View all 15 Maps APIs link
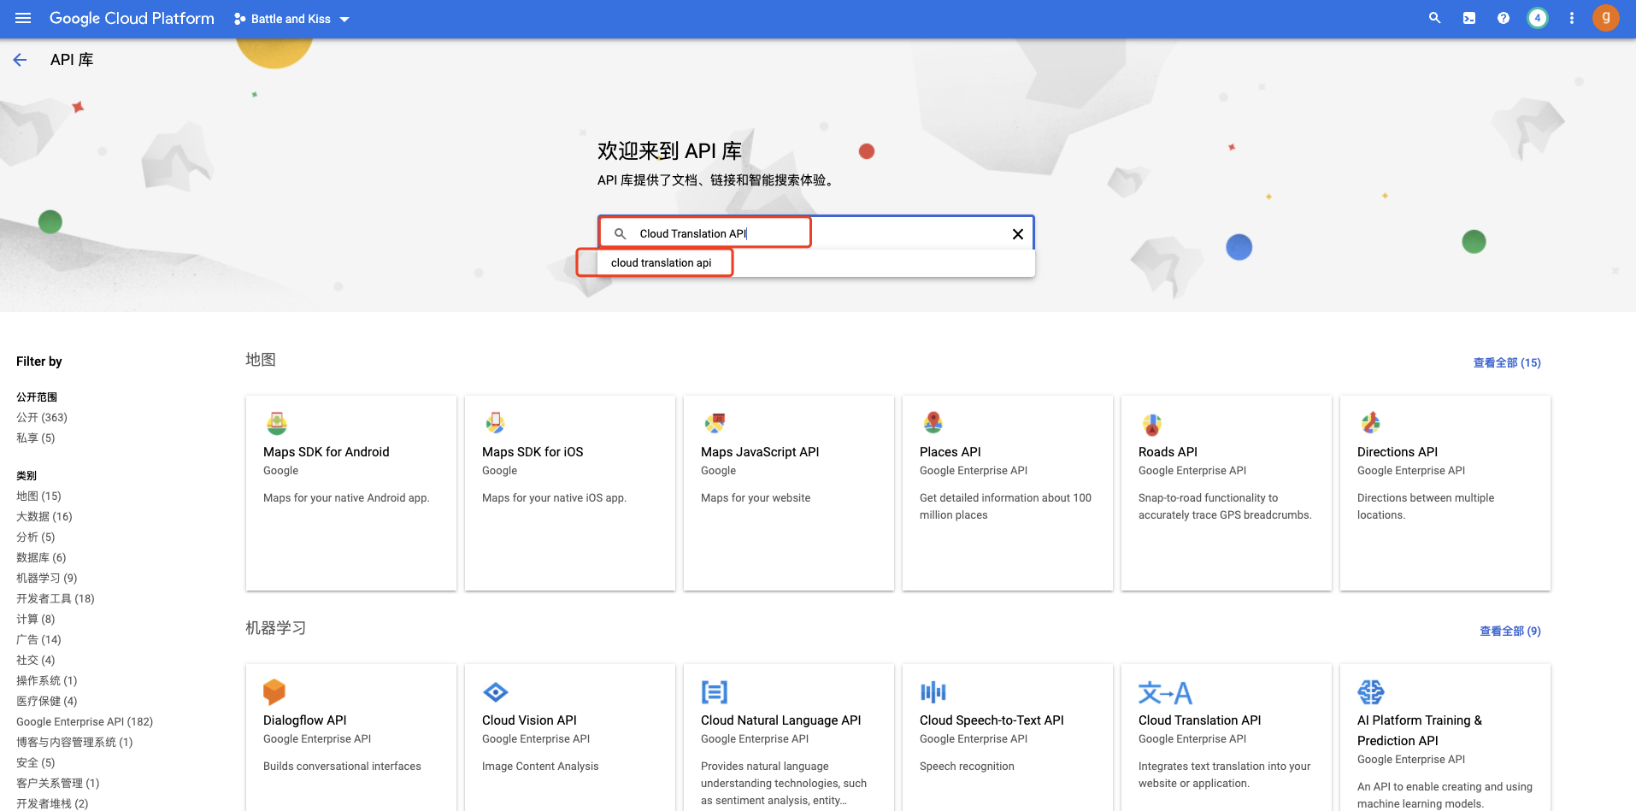Screen dimensions: 1636x811 [x=1507, y=362]
